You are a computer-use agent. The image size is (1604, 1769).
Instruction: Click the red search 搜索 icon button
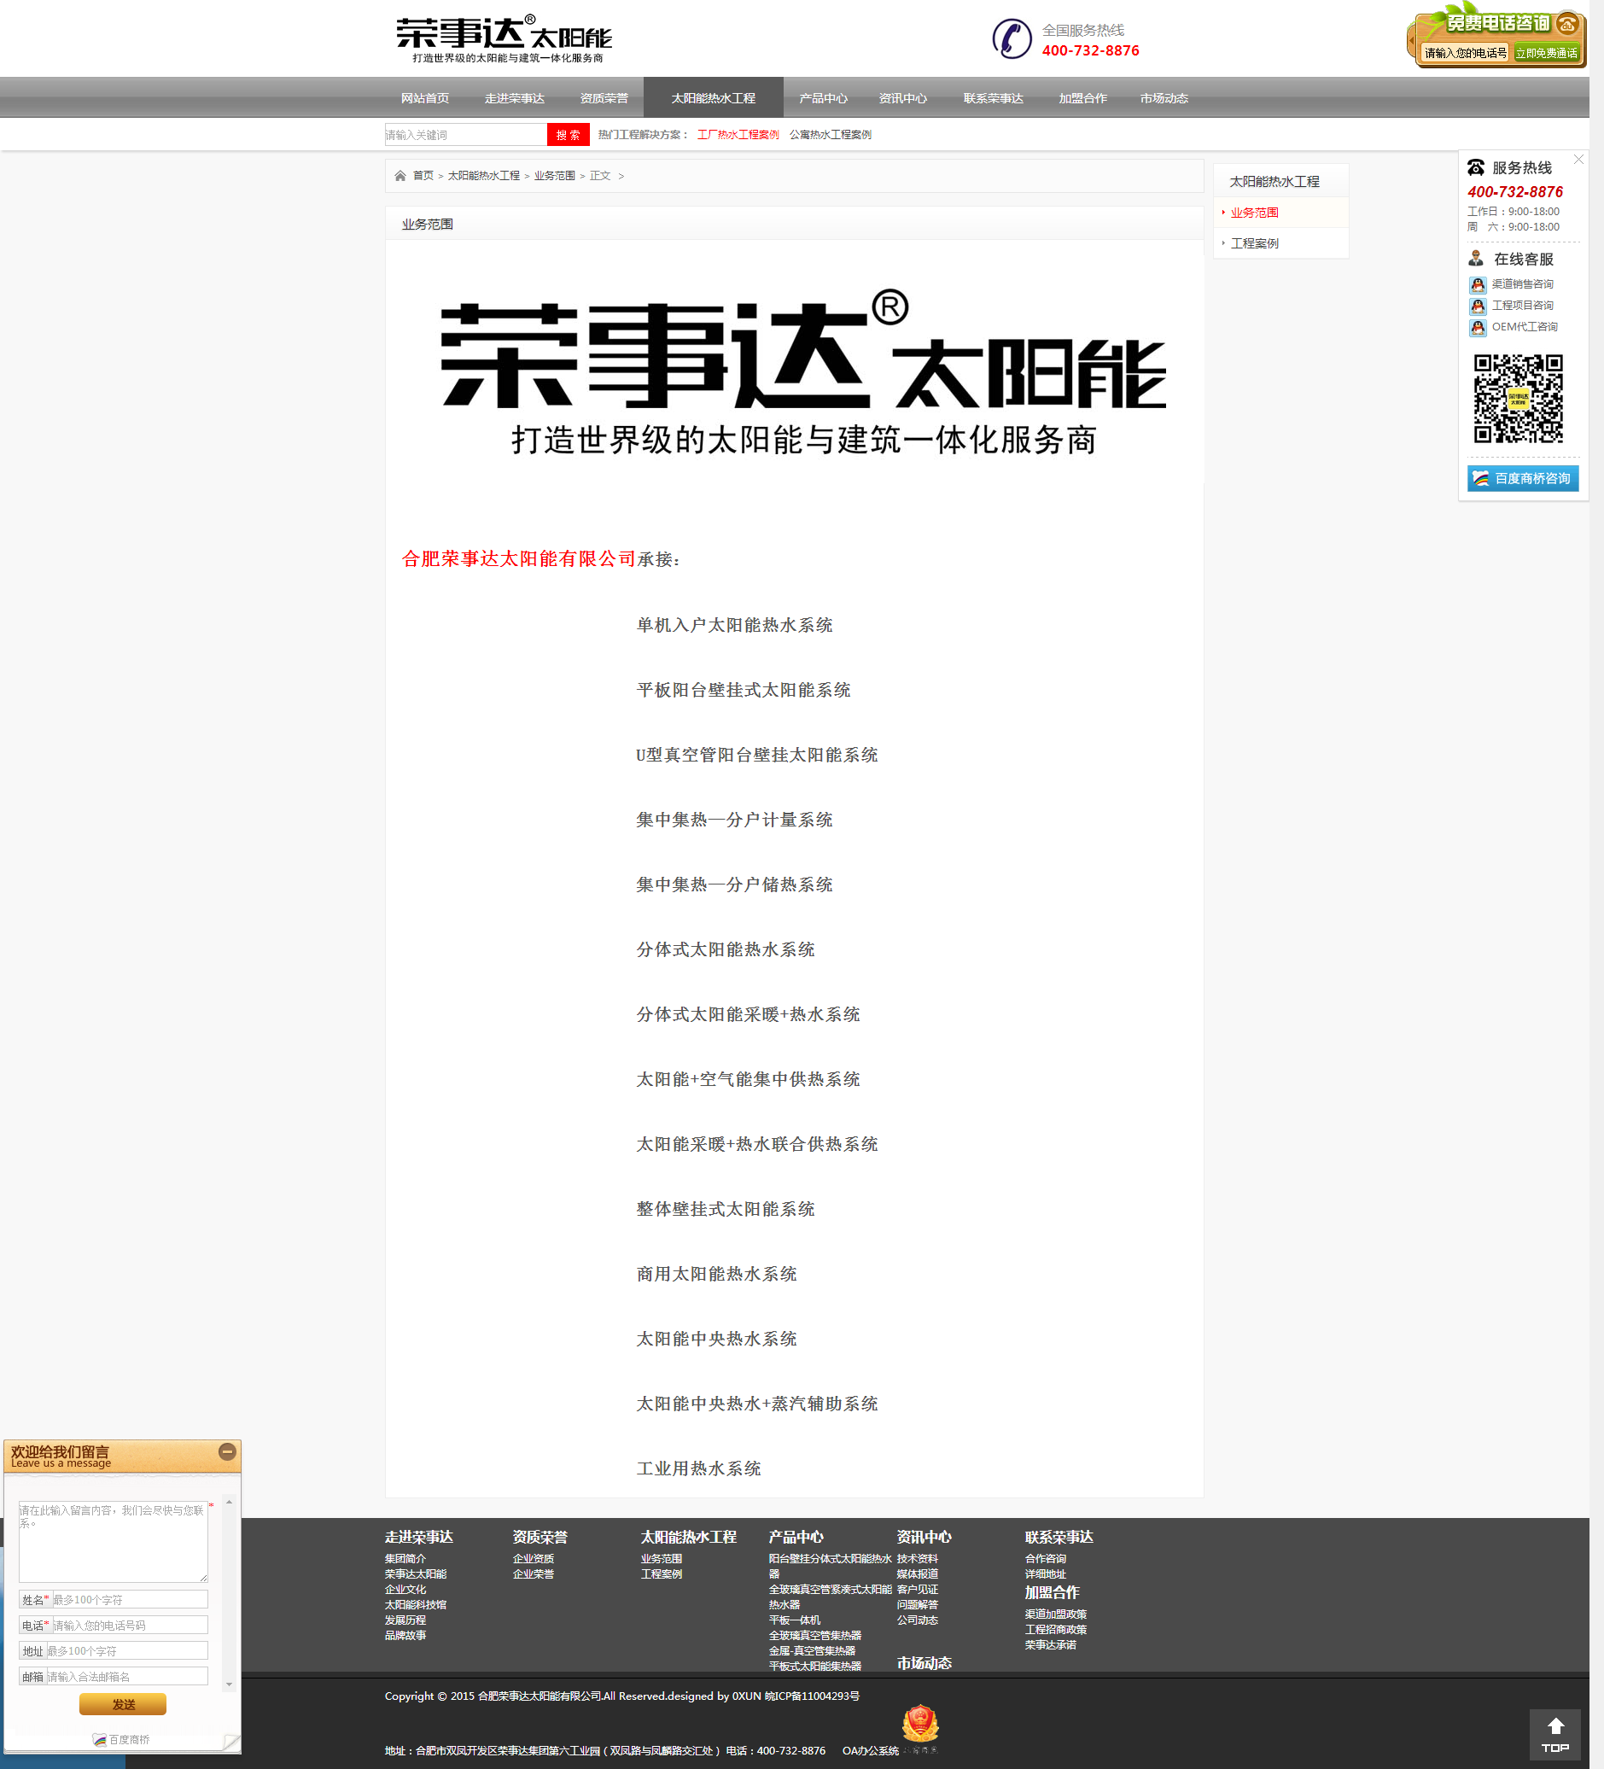click(x=567, y=133)
